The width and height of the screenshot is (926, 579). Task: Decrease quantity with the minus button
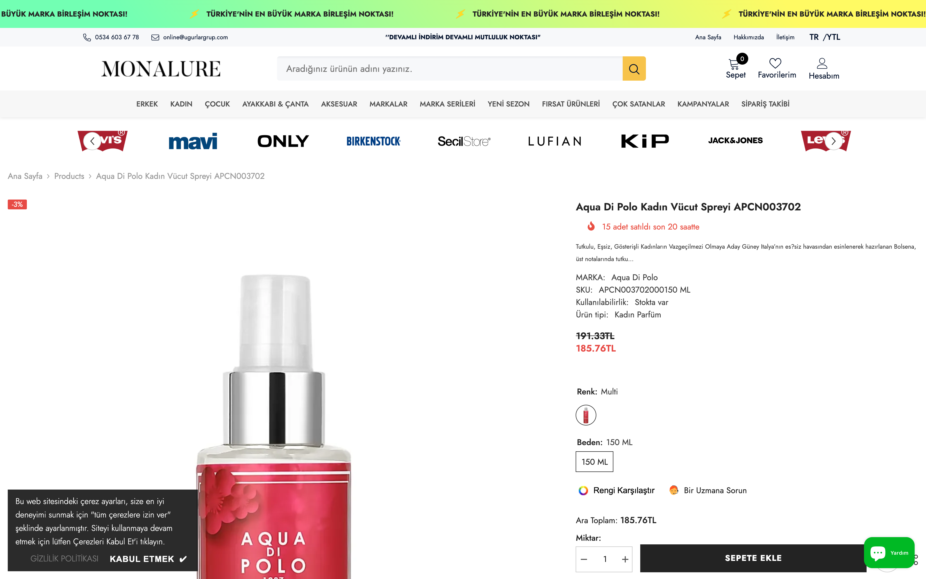(x=584, y=559)
